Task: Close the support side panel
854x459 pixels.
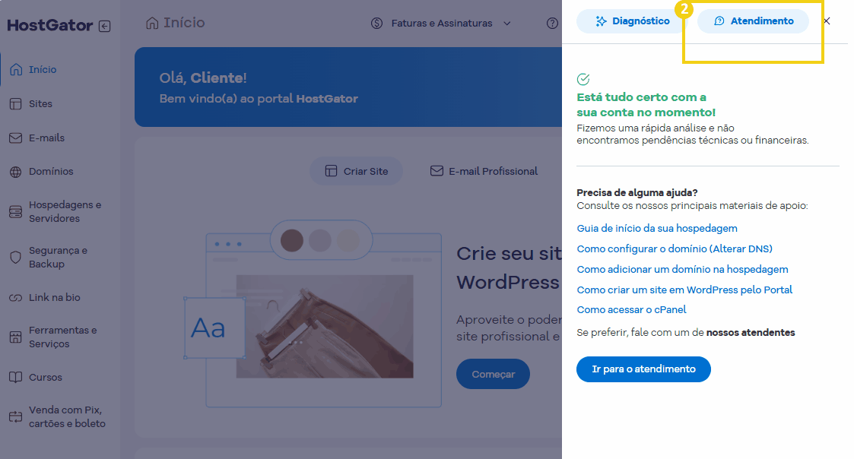Action: (x=827, y=21)
